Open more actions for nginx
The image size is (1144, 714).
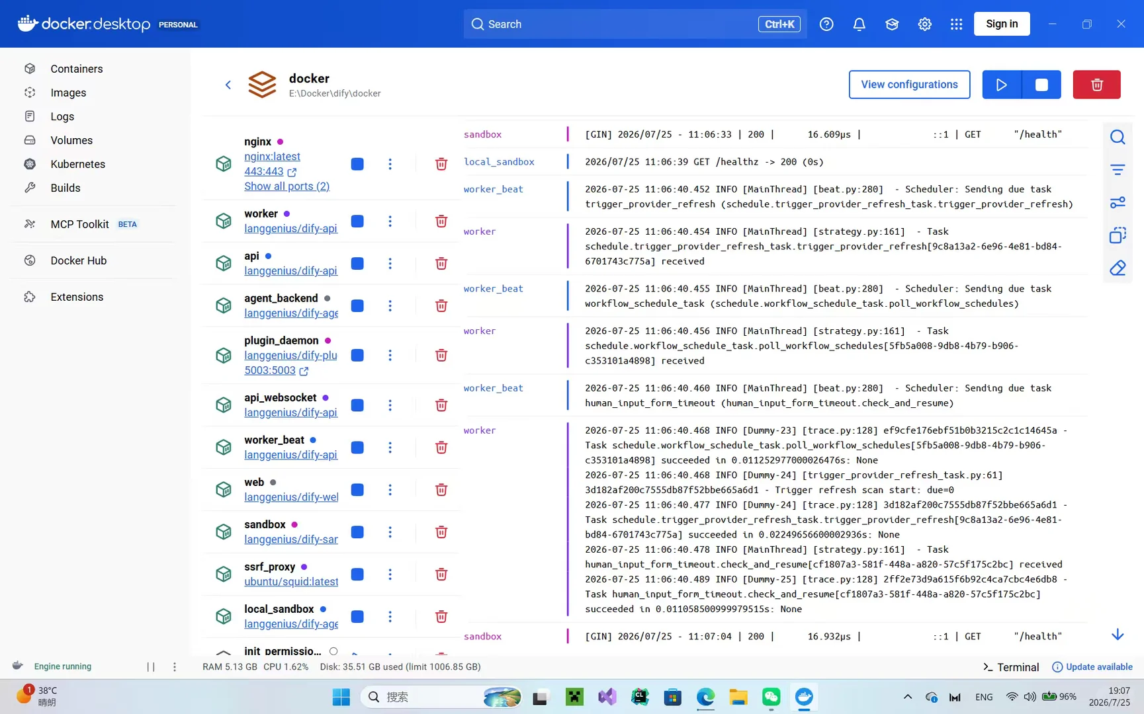390,164
